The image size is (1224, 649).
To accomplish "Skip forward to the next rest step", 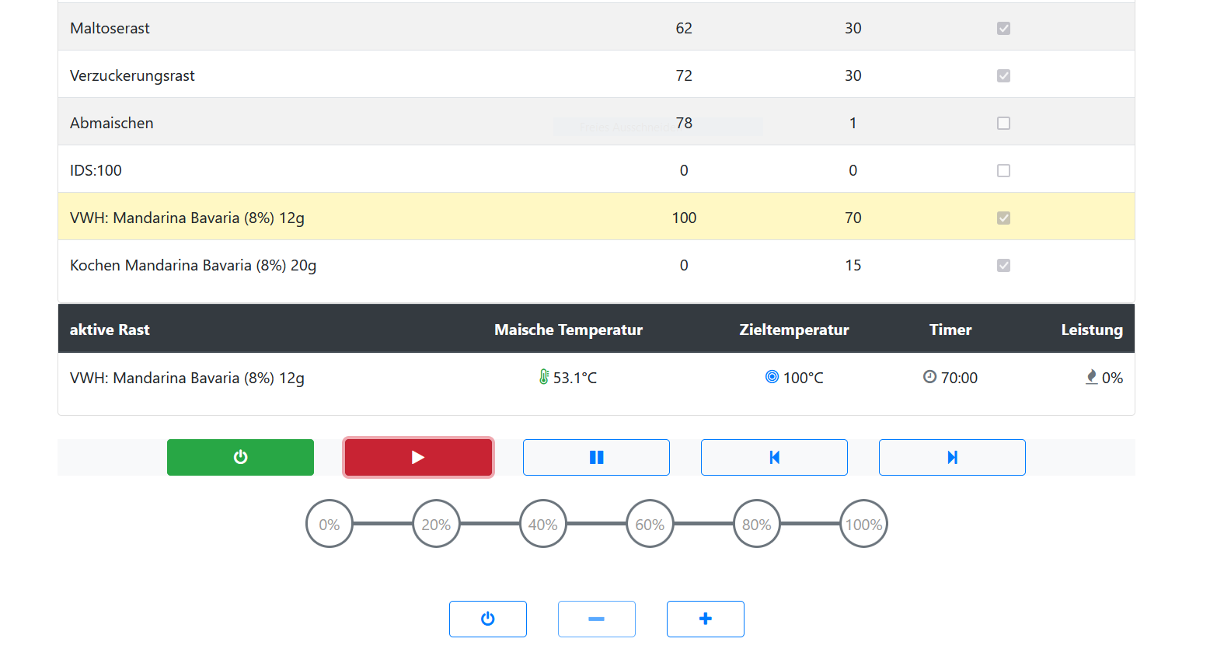I will (952, 457).
